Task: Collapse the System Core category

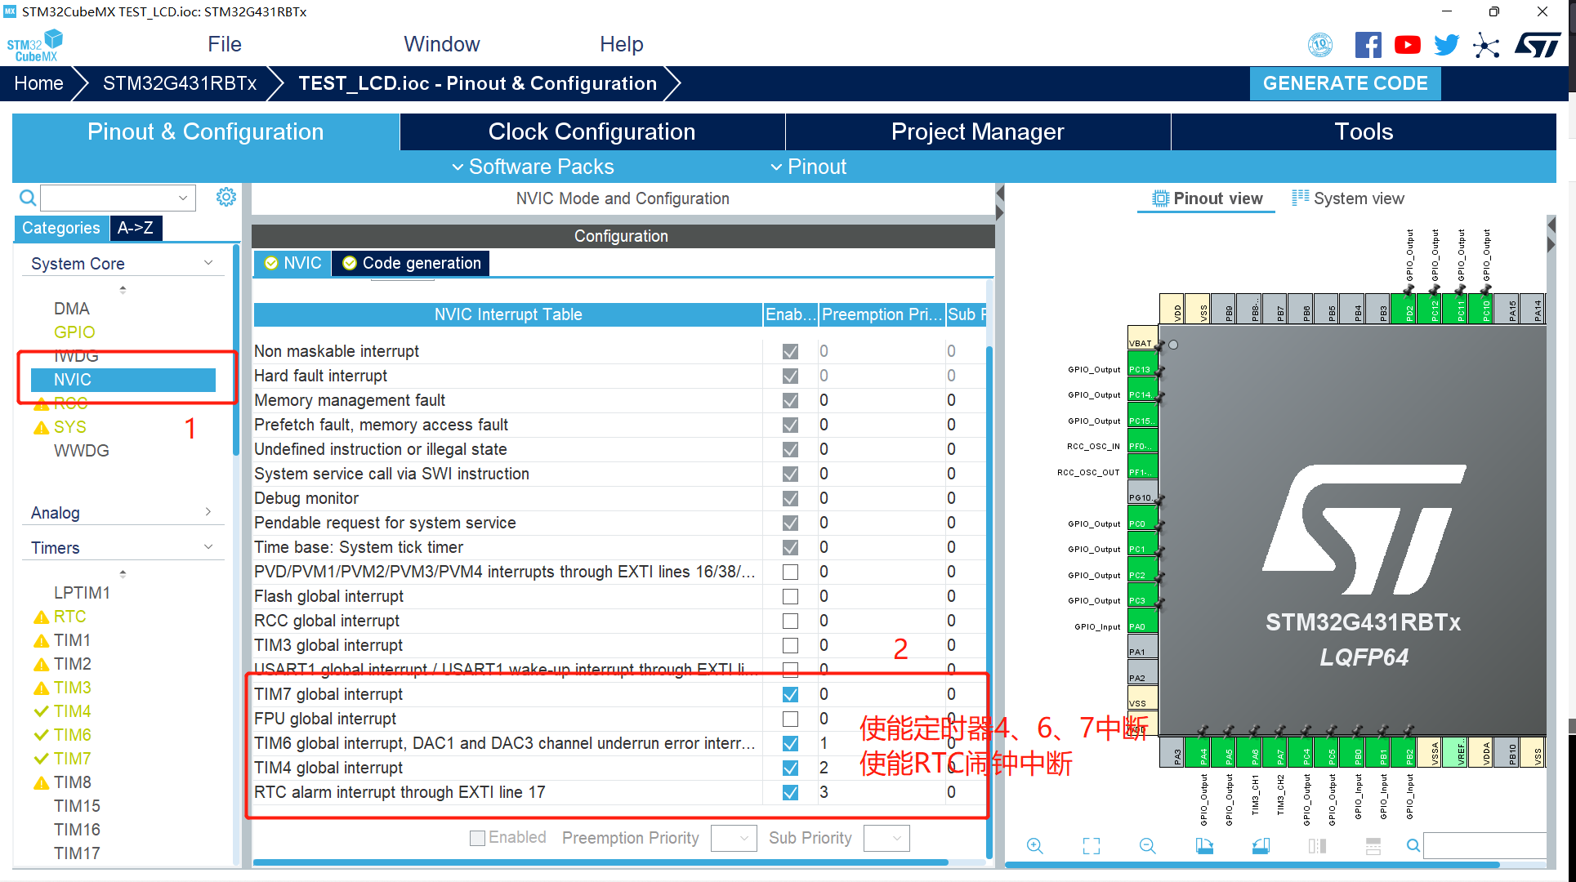Action: [208, 263]
